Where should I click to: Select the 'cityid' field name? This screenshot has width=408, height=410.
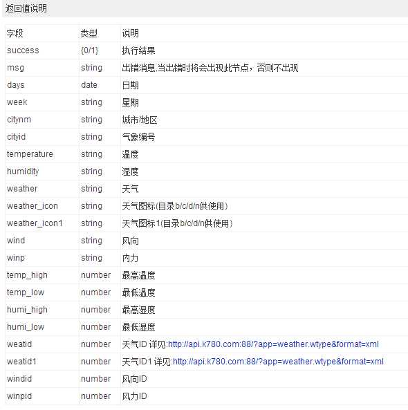point(16,137)
